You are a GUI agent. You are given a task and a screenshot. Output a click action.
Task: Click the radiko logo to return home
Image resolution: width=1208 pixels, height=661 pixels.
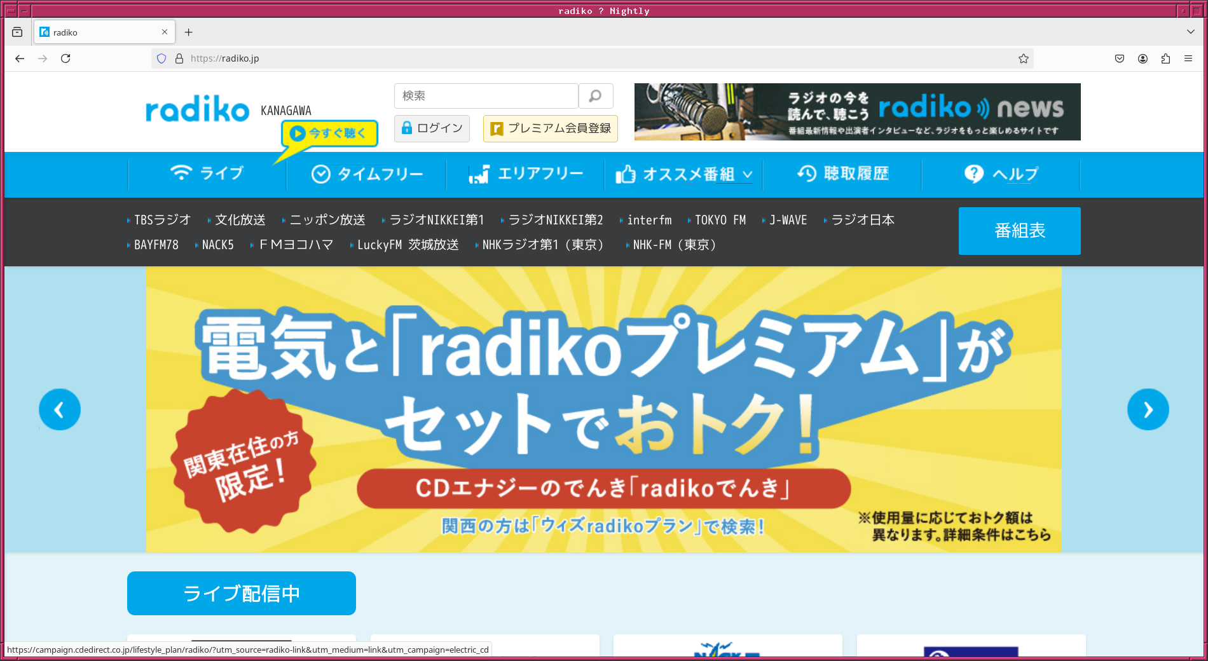pyautogui.click(x=197, y=109)
